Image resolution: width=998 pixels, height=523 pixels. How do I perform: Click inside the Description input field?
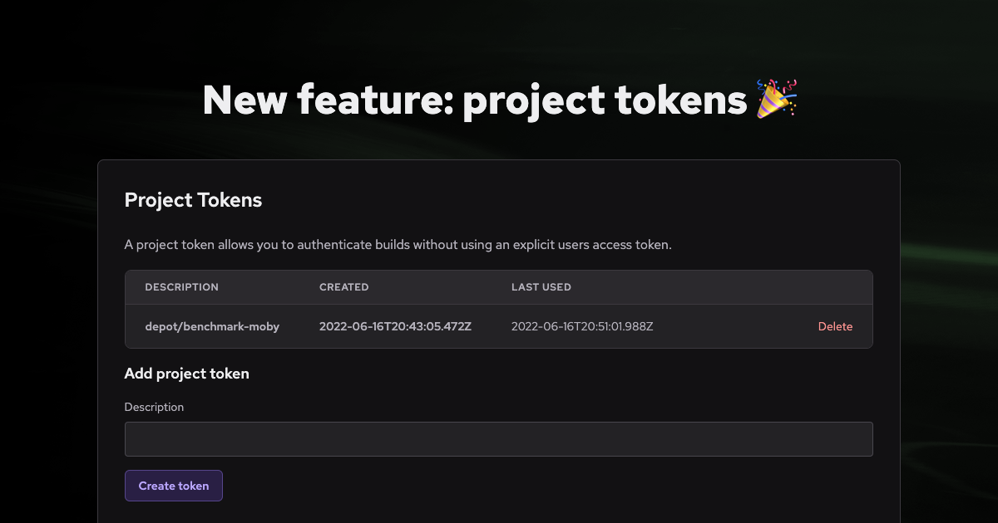tap(499, 438)
